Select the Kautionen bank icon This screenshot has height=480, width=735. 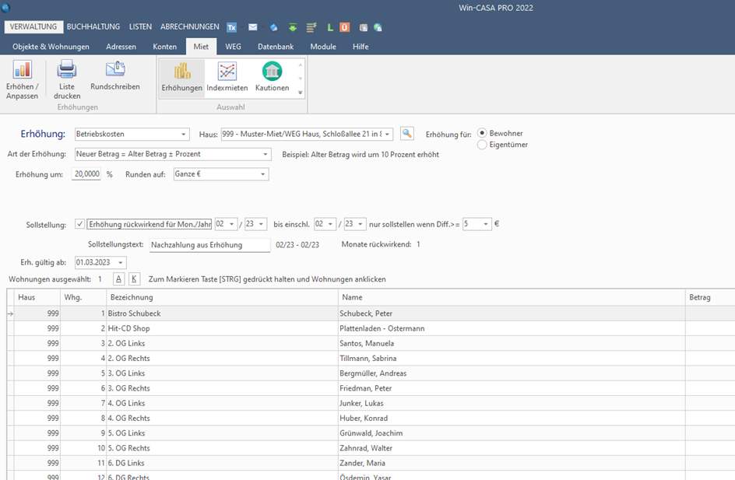(272, 71)
